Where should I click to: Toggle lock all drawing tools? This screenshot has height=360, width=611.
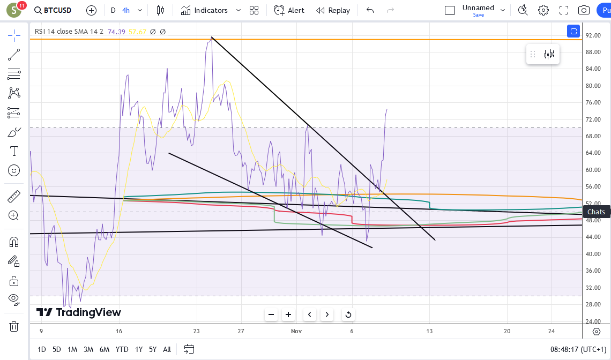click(x=14, y=281)
